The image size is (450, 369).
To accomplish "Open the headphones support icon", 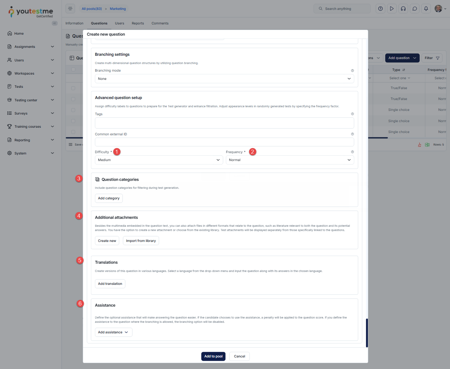I will [403, 9].
